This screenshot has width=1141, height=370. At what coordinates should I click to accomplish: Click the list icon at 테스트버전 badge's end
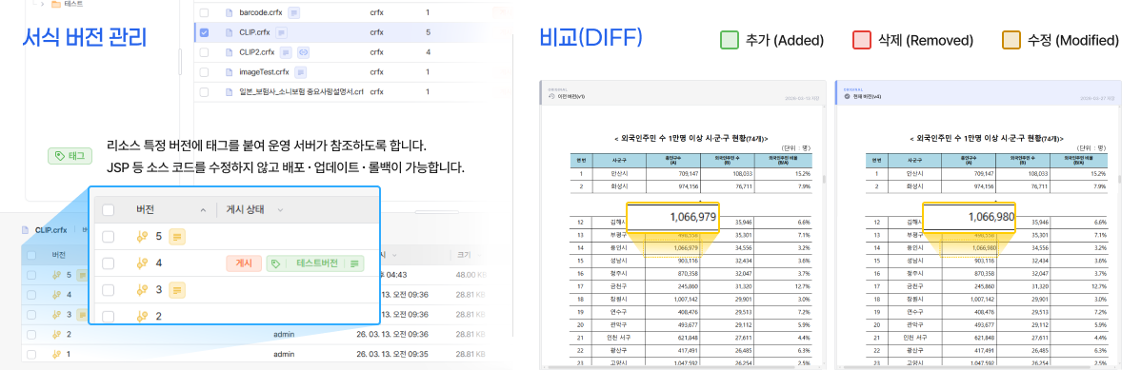[354, 263]
